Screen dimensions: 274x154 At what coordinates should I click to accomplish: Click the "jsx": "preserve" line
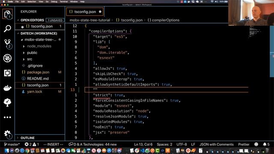[x=111, y=132]
